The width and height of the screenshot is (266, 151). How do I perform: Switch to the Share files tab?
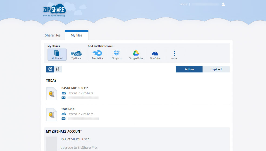pyautogui.click(x=53, y=35)
